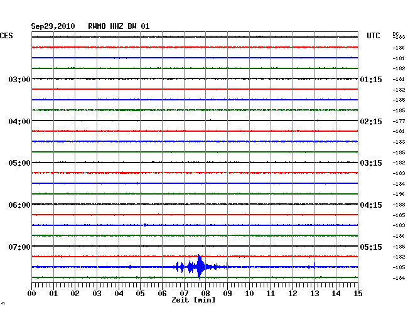408x310 pixels.
Task: Select minute tick label 12
Action: pyautogui.click(x=293, y=294)
